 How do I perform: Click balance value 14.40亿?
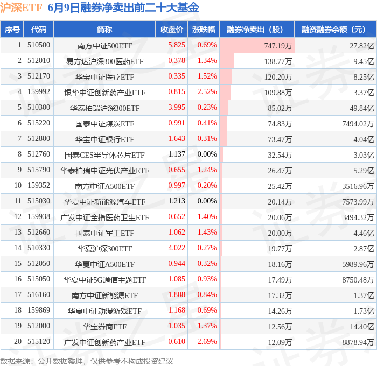point(362,327)
